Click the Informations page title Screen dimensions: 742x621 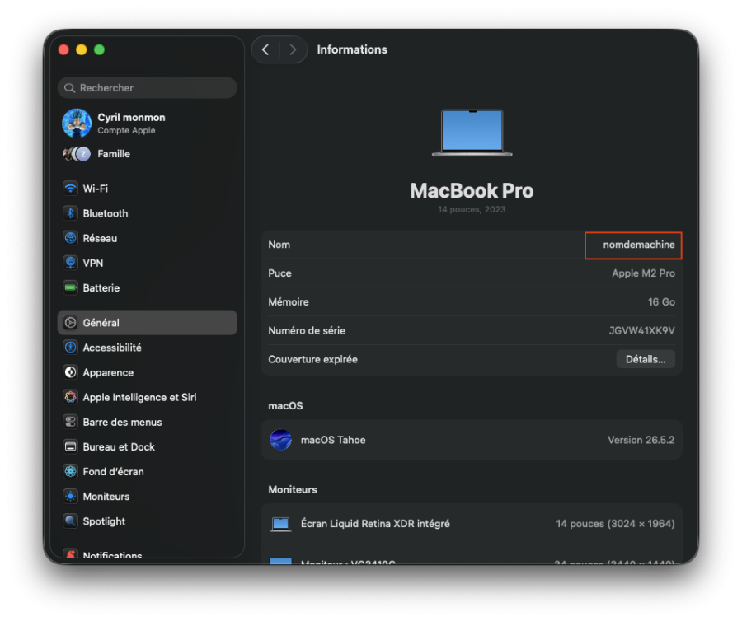coord(352,49)
